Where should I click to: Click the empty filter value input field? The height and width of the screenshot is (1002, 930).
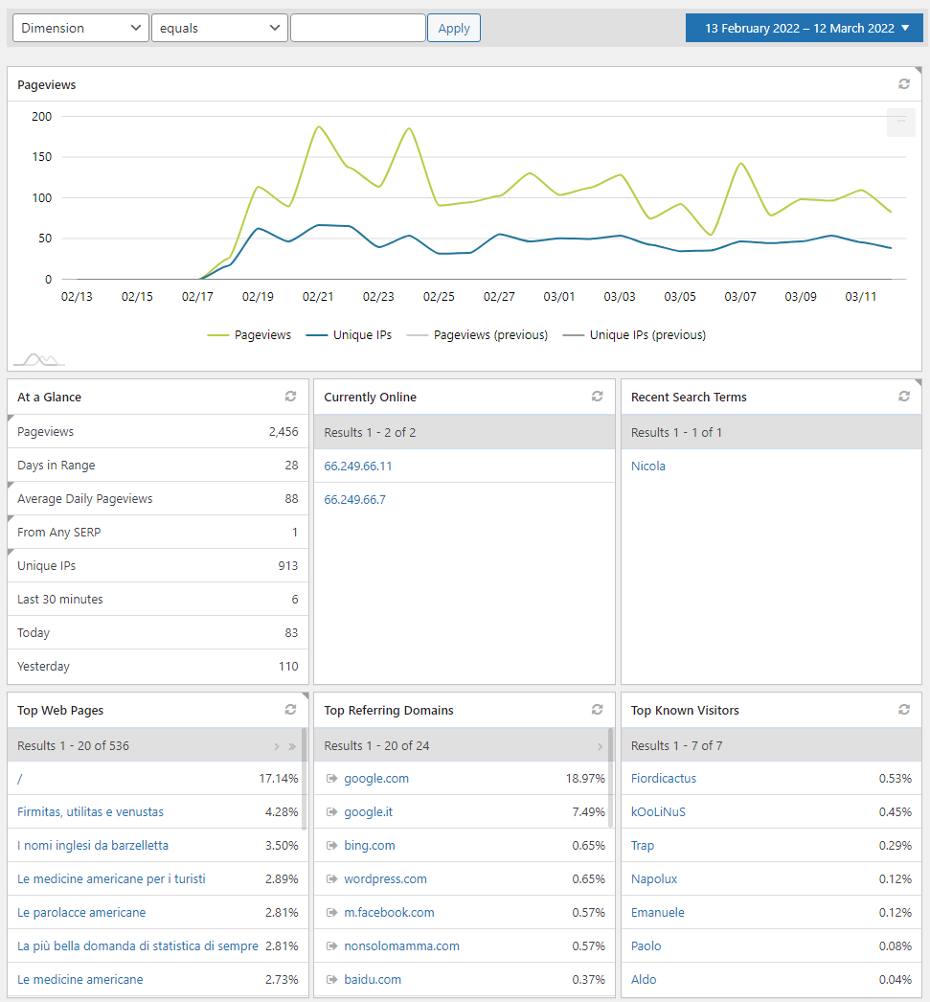click(x=358, y=28)
